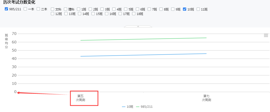Collapse the filter panel with the up arrow
This screenshot has width=270, height=112.
pyautogui.click(x=138, y=26)
